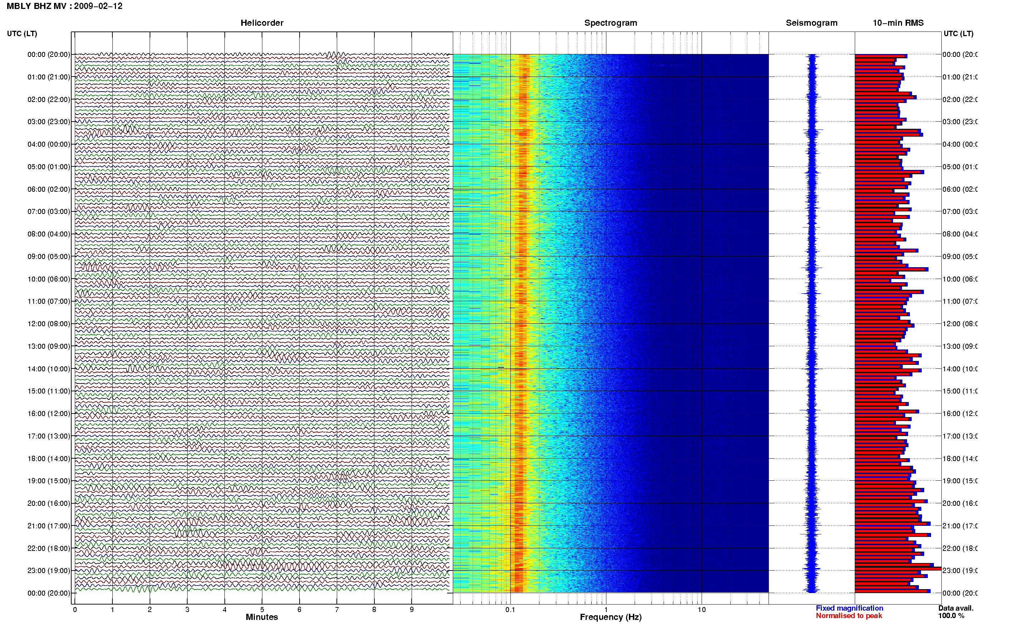Screen dimensions: 1018x636
Task: Click the left '10:00 (06:00)' time label
Action: coord(49,279)
